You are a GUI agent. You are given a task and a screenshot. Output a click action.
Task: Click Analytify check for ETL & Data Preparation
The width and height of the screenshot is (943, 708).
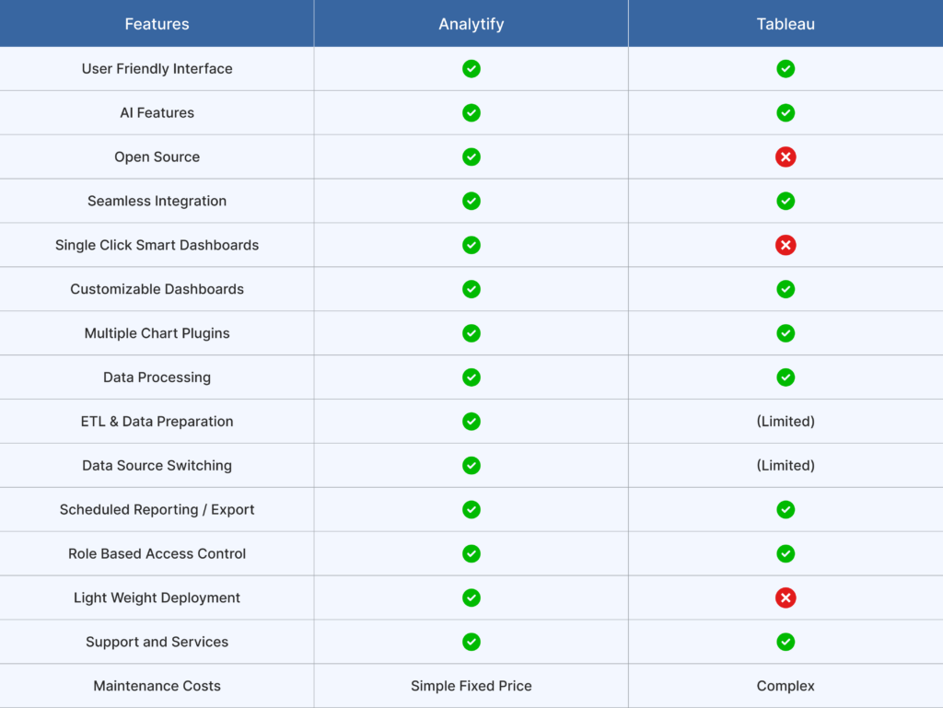[x=471, y=422]
